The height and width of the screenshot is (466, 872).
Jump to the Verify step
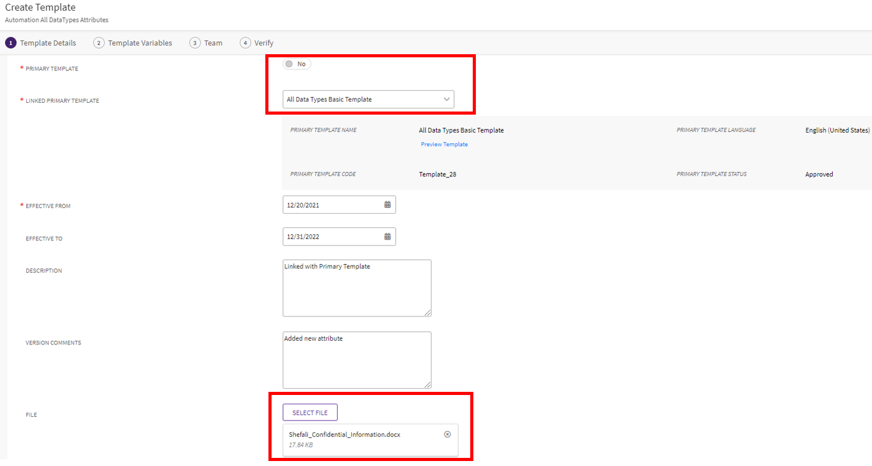(263, 43)
